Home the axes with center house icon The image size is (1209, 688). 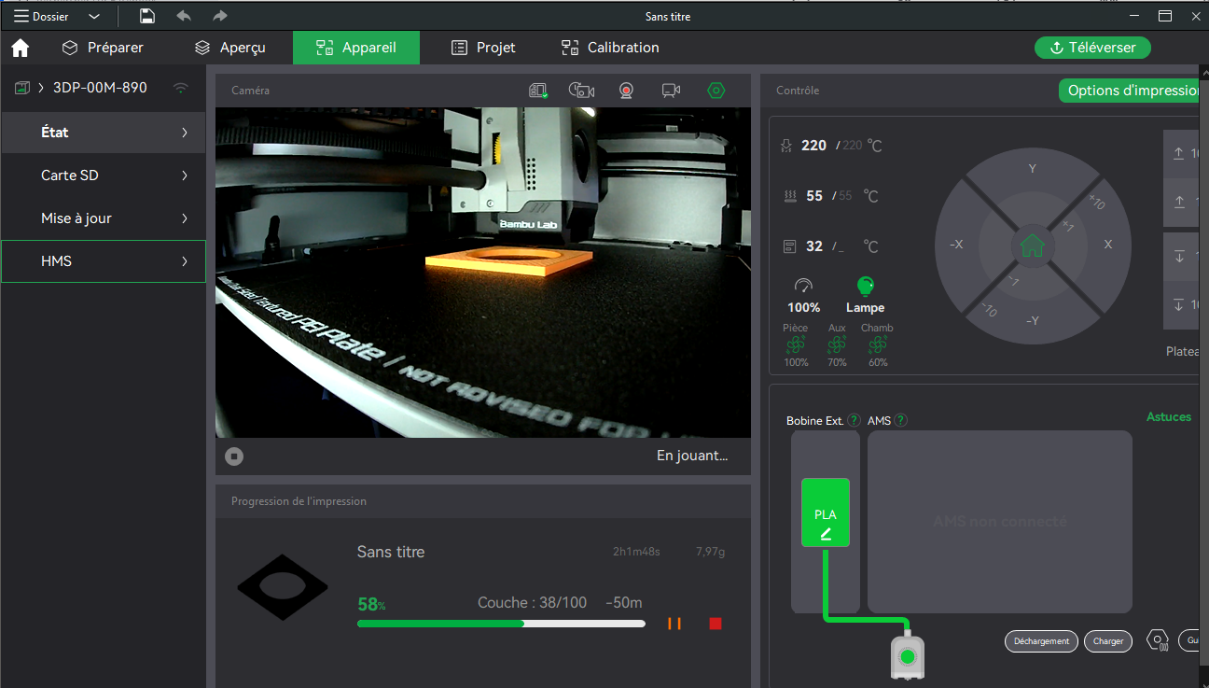tap(1032, 246)
